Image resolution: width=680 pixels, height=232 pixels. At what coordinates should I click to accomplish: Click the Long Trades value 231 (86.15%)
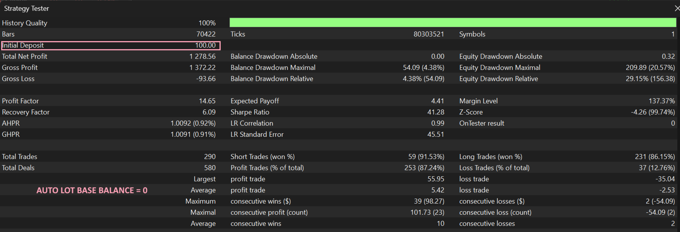click(655, 157)
